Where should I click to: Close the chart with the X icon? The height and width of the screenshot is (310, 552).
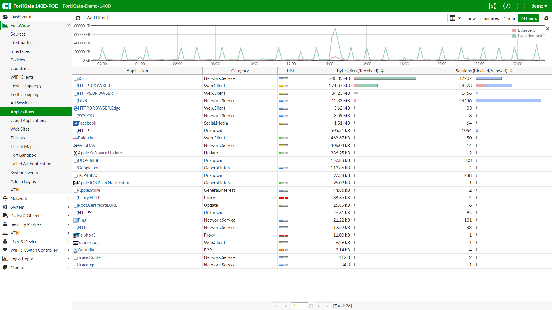(547, 29)
